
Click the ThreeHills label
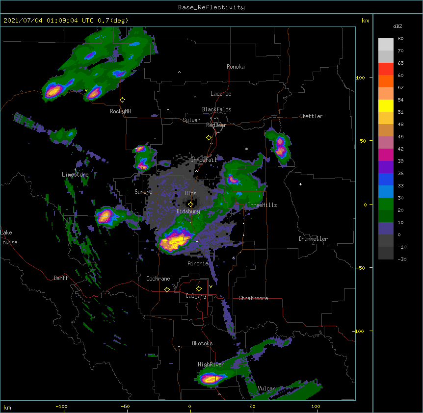pos(262,205)
